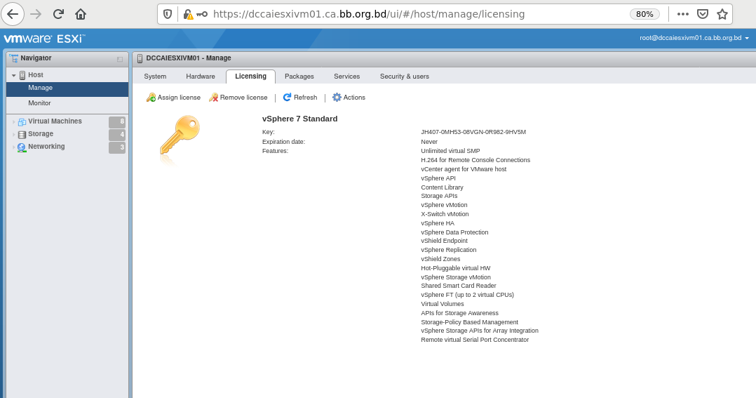Click the Virtual Volumes feature text
Viewport: 756px width, 398px height.
click(x=442, y=304)
